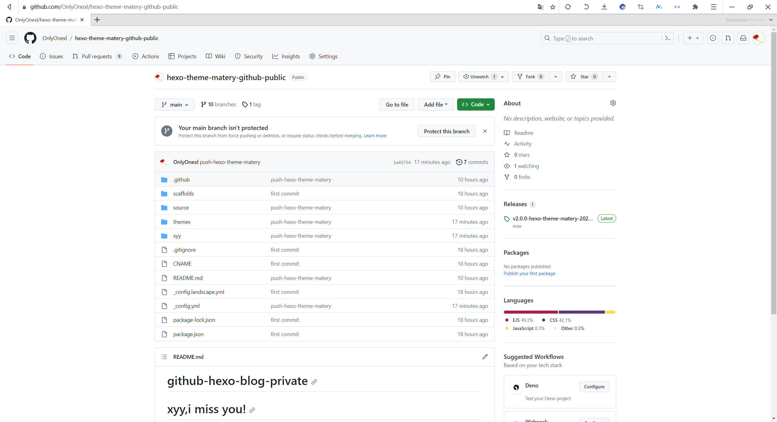Viewport: 777px width, 422px height.
Task: Open the notifications inbox icon
Action: tap(743, 38)
